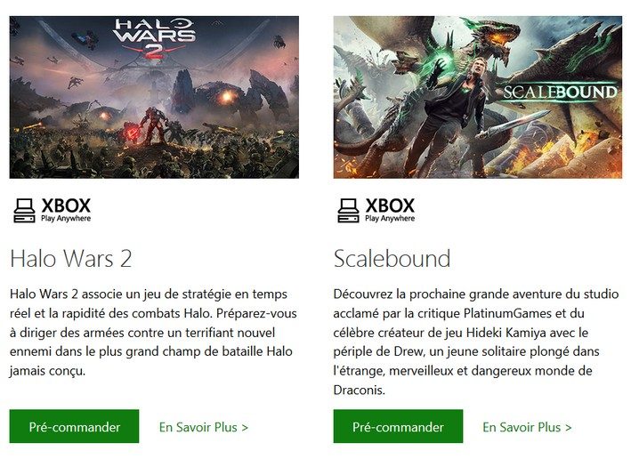Click Xbox Play Anywhere console icon under Scalebound
The width and height of the screenshot is (631, 459).
tap(348, 211)
